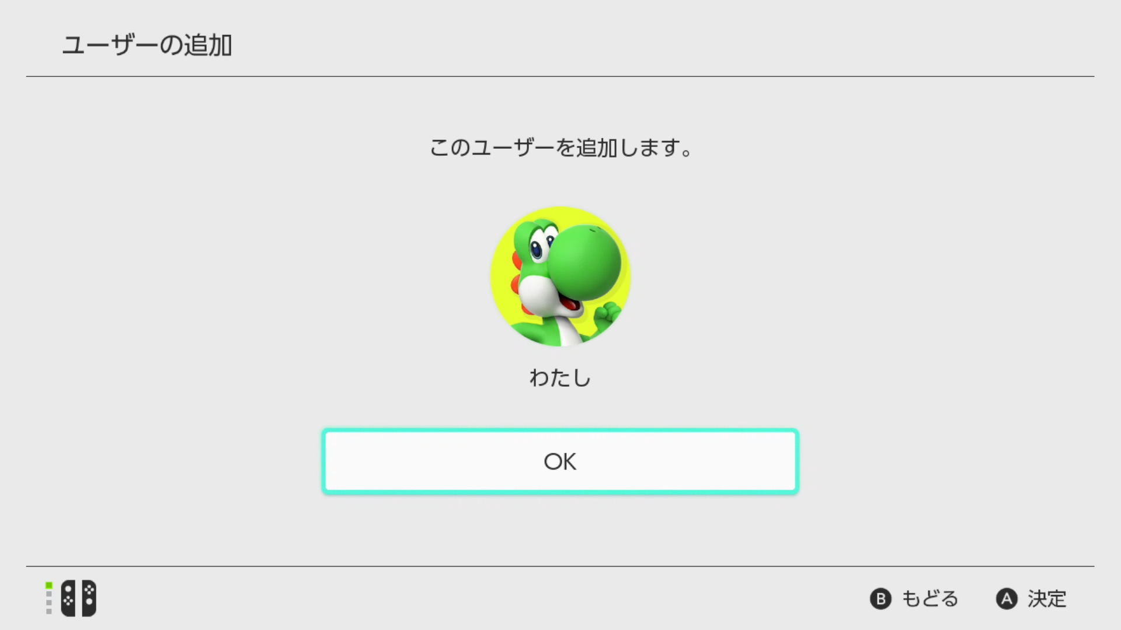Confirm adding the user with OK

(x=560, y=461)
